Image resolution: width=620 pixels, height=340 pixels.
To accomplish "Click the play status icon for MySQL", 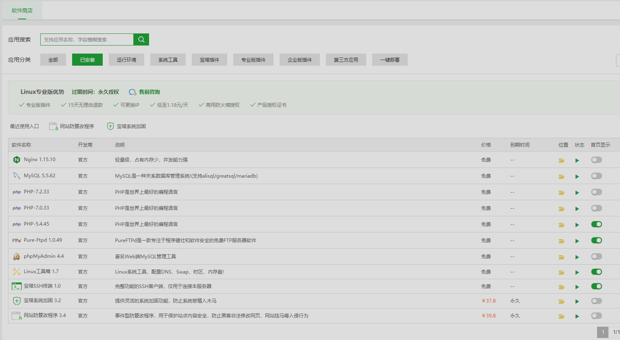I will click(577, 176).
